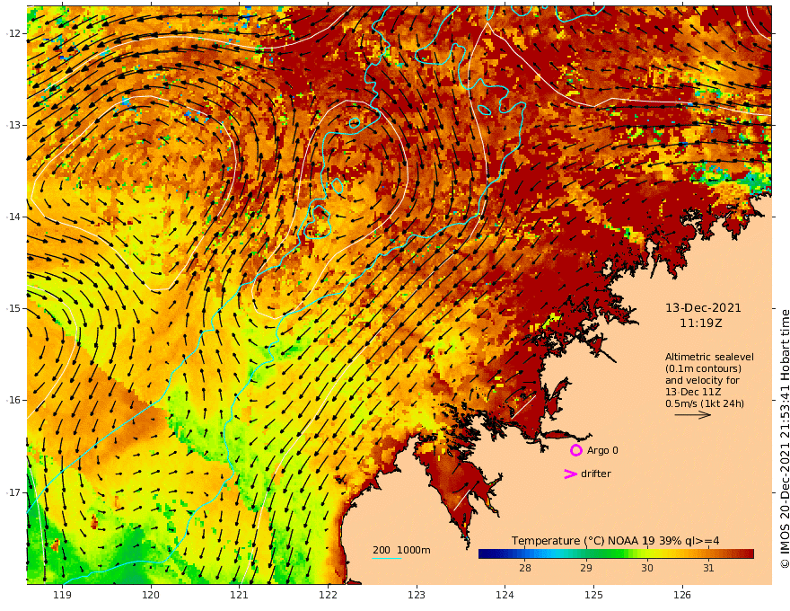The height and width of the screenshot is (611, 790).
Task: Click longitude axis label 122
Action: point(328,596)
